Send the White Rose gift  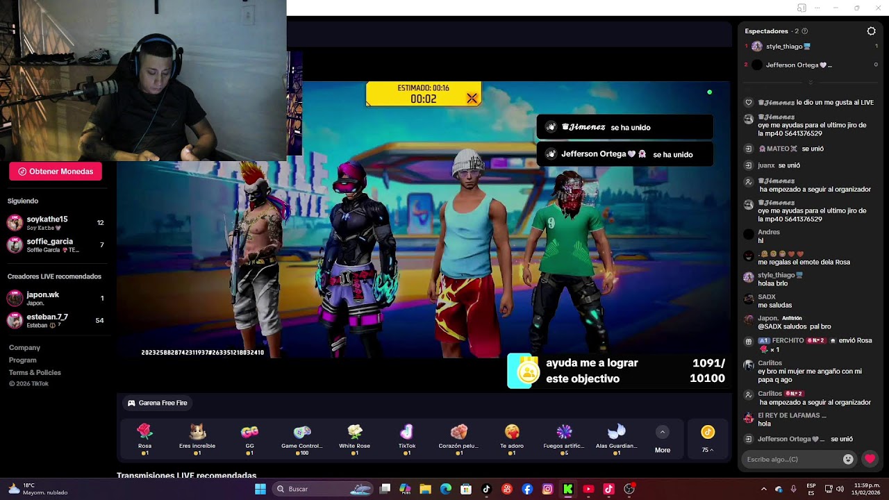click(x=355, y=440)
